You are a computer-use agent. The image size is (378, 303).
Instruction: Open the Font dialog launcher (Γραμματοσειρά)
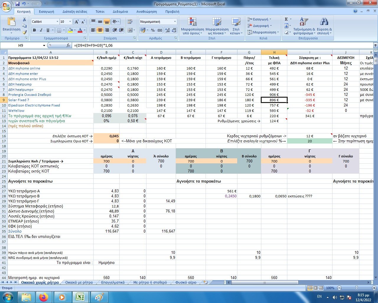point(85,38)
